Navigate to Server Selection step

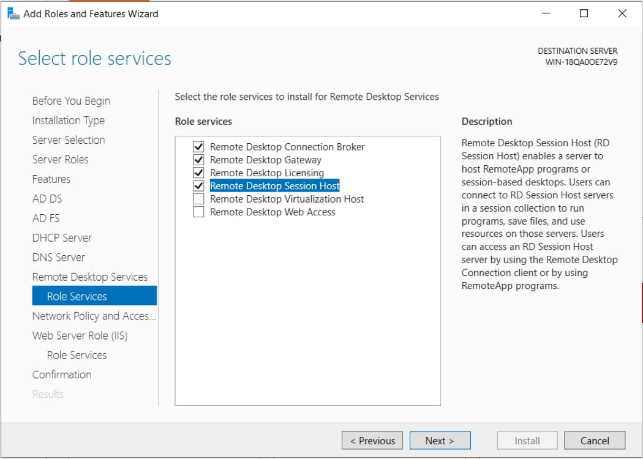click(x=69, y=140)
